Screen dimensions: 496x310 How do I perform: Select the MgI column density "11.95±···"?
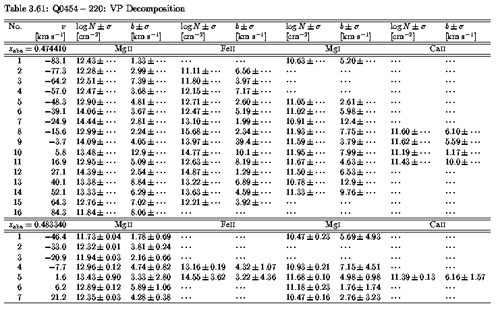(306, 152)
